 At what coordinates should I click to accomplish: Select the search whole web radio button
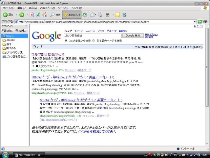[66, 40]
